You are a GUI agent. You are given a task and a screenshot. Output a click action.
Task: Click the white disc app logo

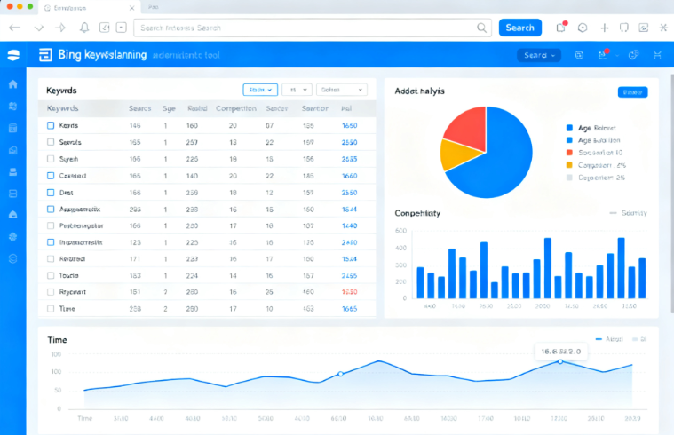coord(13,55)
